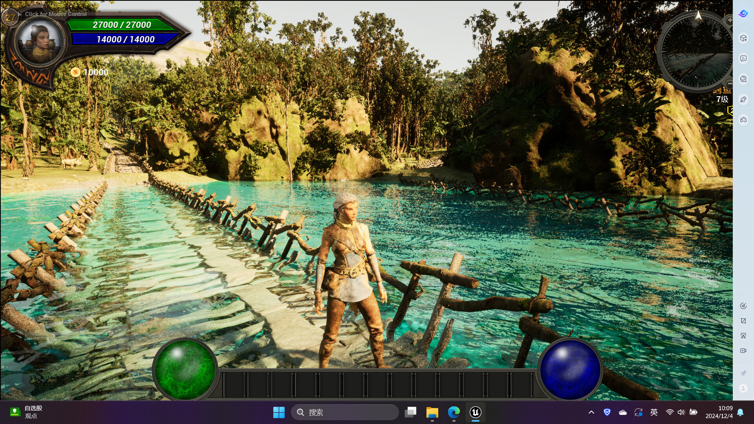Open the game controller sidebar tool
Viewport: 754px width, 424px height.
click(743, 120)
